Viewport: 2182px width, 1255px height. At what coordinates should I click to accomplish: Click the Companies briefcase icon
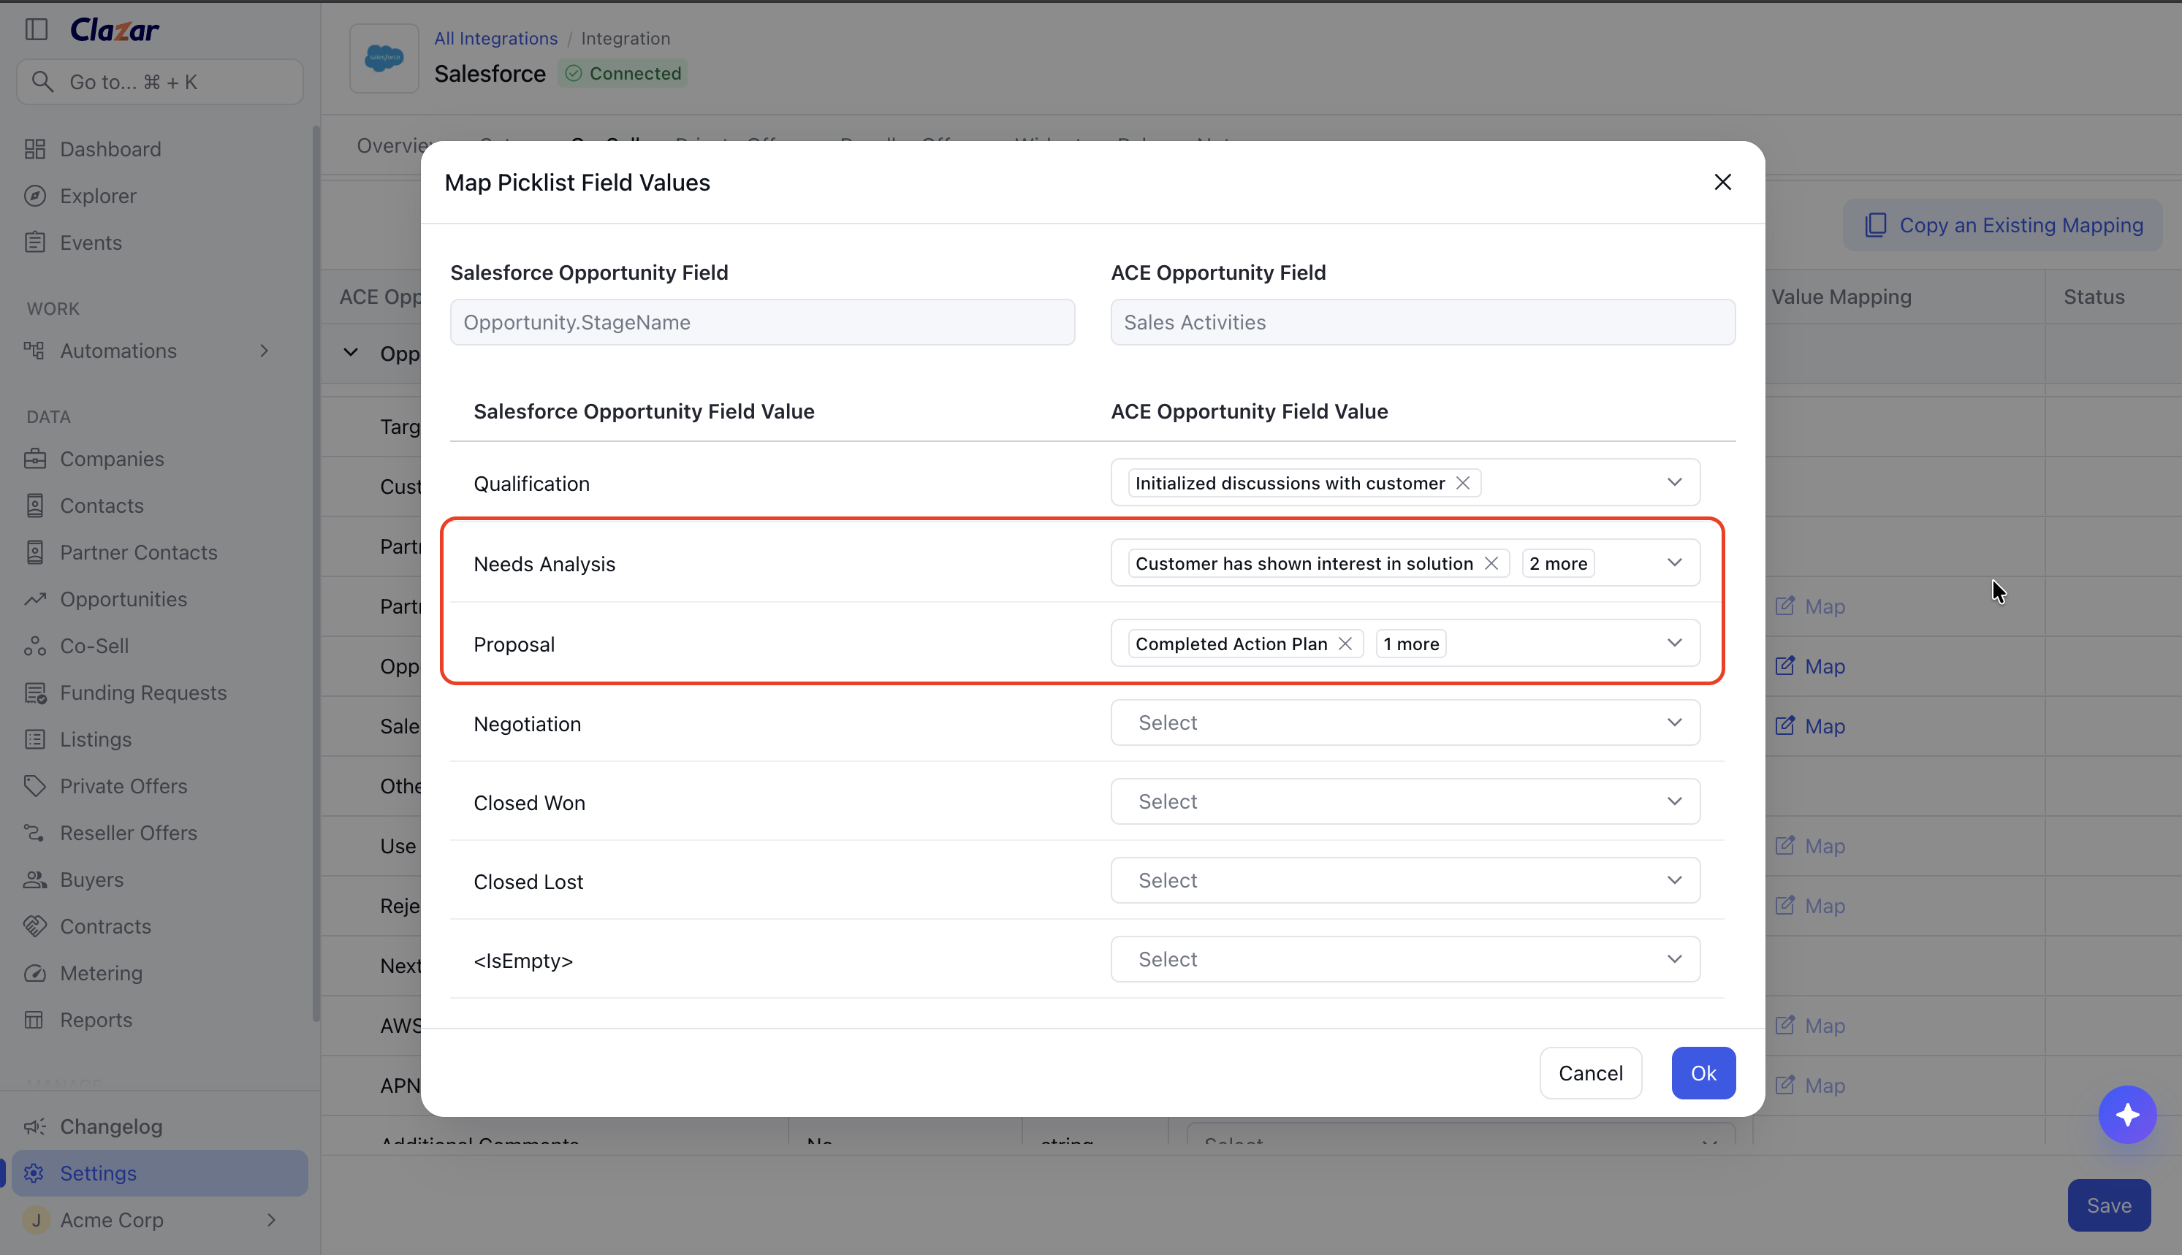click(x=35, y=459)
